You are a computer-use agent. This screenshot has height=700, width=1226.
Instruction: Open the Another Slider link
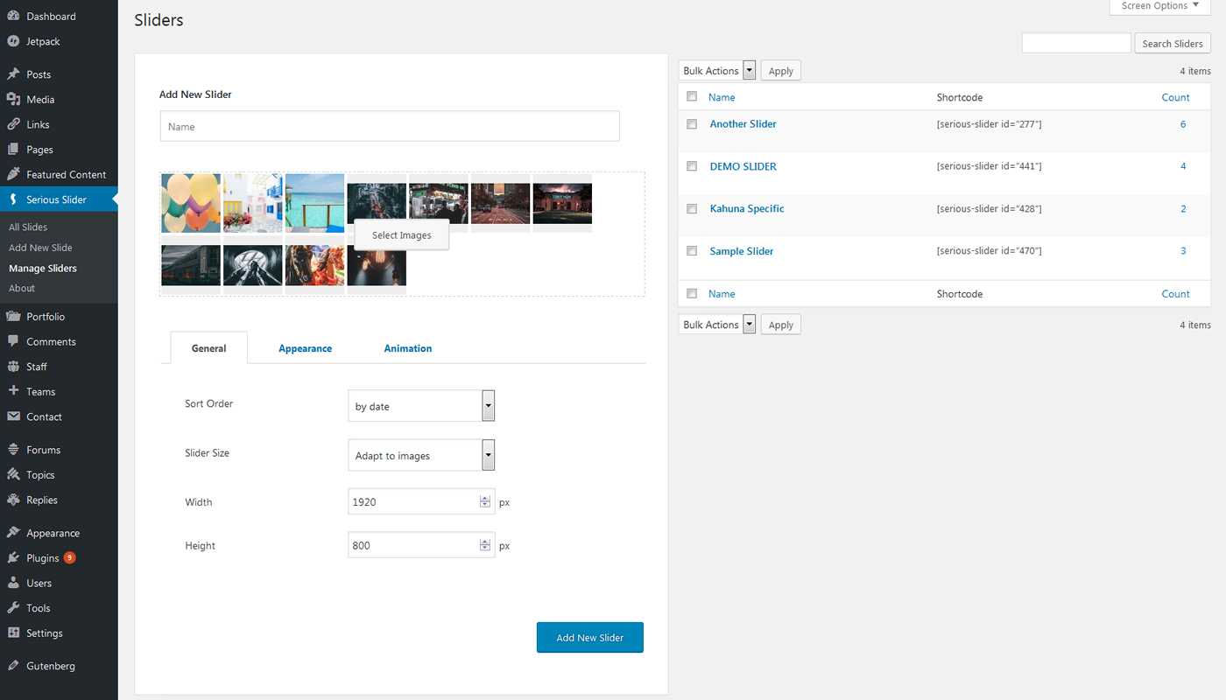click(x=743, y=123)
